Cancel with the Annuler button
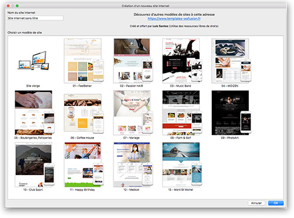294x218 pixels. tap(256, 203)
